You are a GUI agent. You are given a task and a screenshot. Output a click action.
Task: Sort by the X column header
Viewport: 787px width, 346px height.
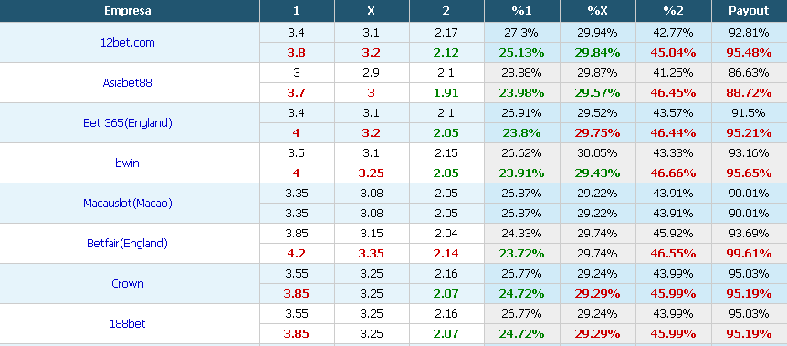(372, 11)
